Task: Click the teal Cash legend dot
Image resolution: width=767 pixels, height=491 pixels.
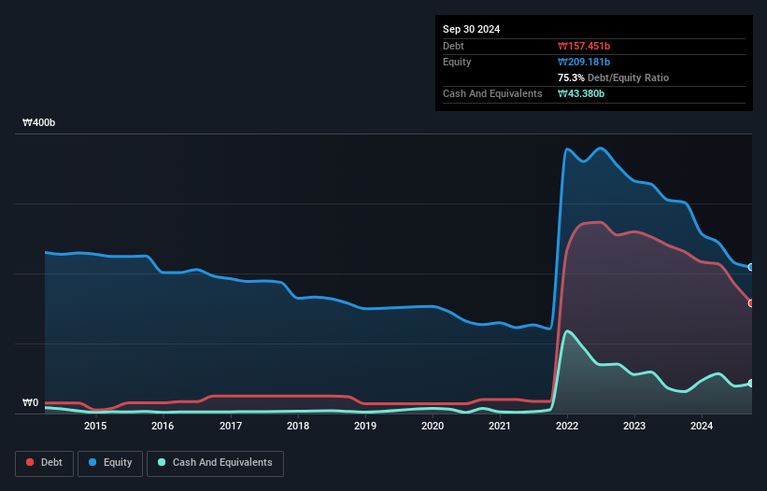Action: point(162,462)
